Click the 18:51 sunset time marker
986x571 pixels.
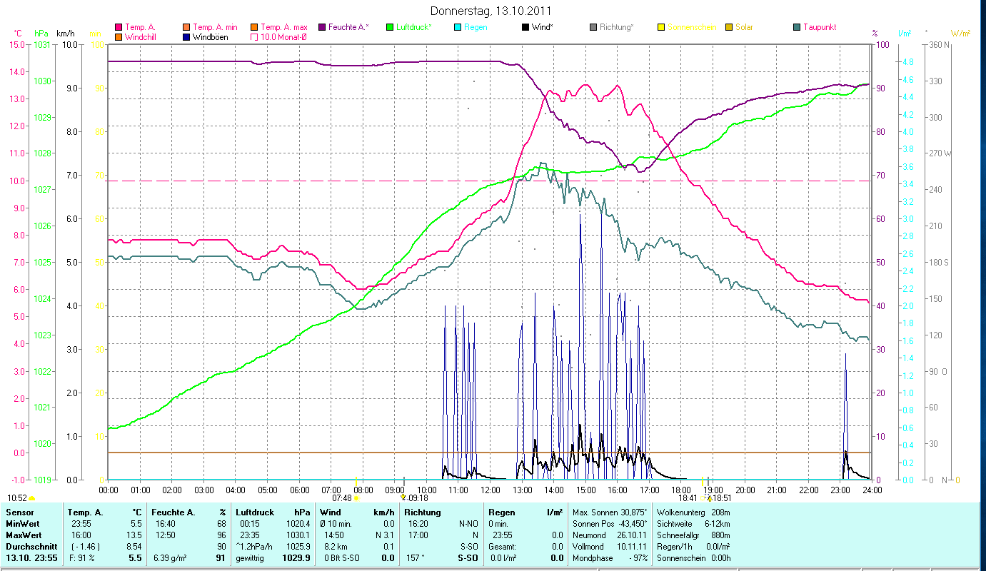tap(717, 498)
